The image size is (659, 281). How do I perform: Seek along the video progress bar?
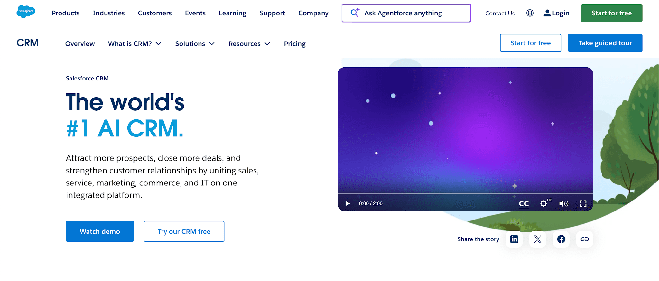(x=465, y=193)
